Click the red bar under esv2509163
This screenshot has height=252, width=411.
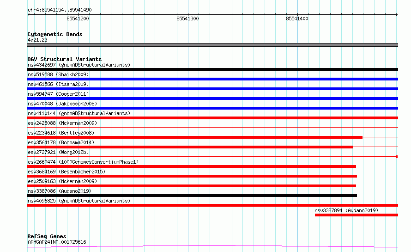(x=192, y=186)
